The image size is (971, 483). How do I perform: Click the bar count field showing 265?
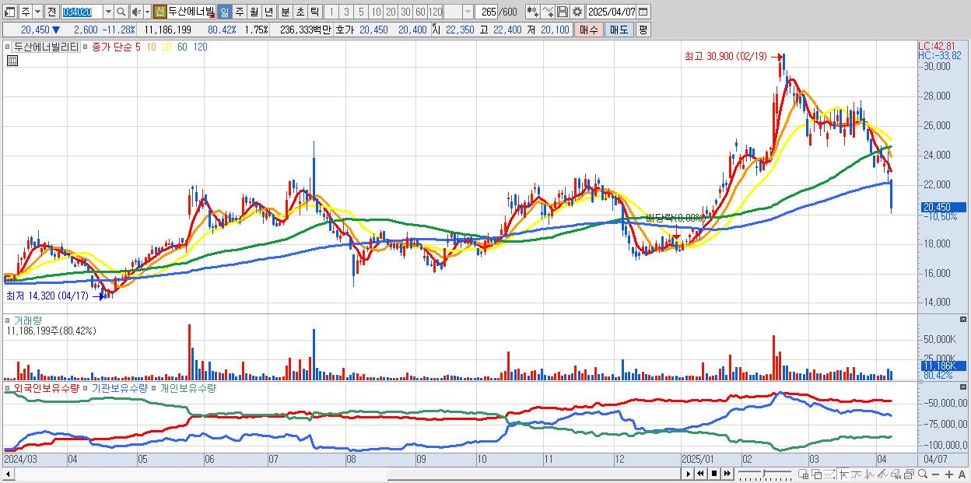[487, 12]
